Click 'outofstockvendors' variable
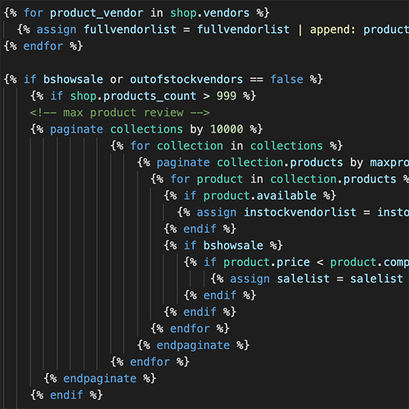Screen dimensions: 409x409 pyautogui.click(x=187, y=79)
